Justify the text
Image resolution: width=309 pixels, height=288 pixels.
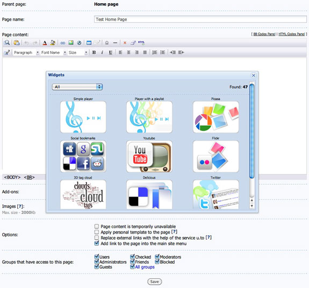coord(145,53)
